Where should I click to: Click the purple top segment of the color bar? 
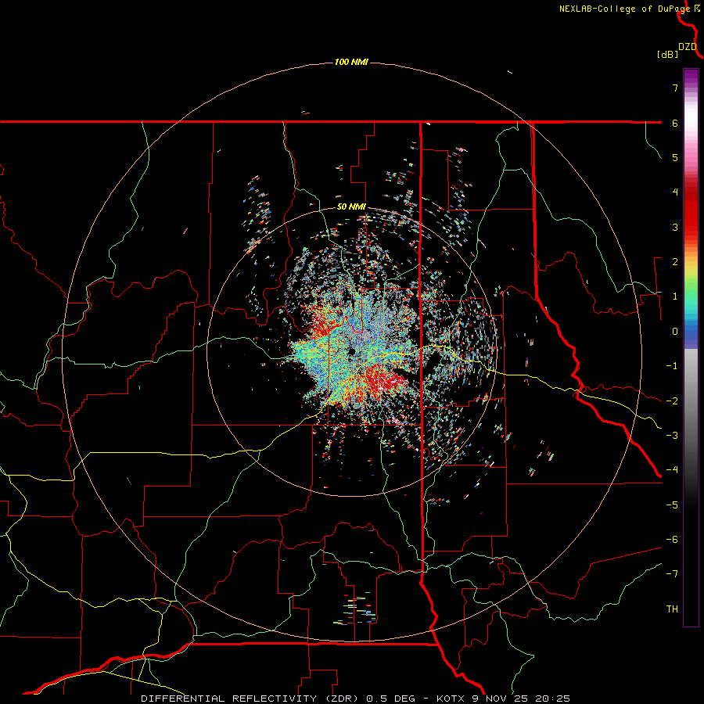[691, 77]
